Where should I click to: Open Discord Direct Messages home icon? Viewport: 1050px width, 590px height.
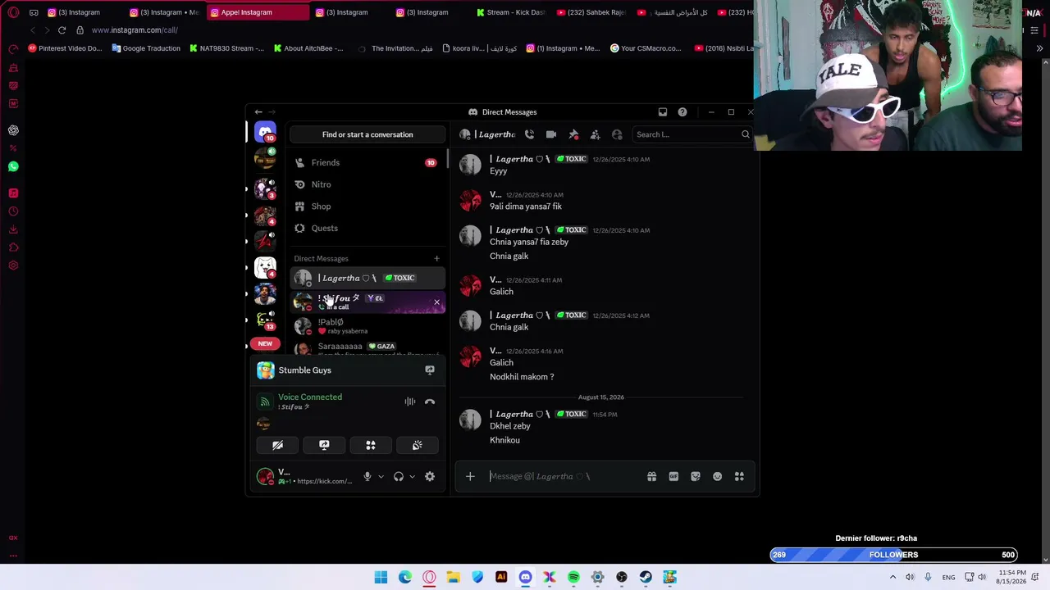pyautogui.click(x=265, y=132)
